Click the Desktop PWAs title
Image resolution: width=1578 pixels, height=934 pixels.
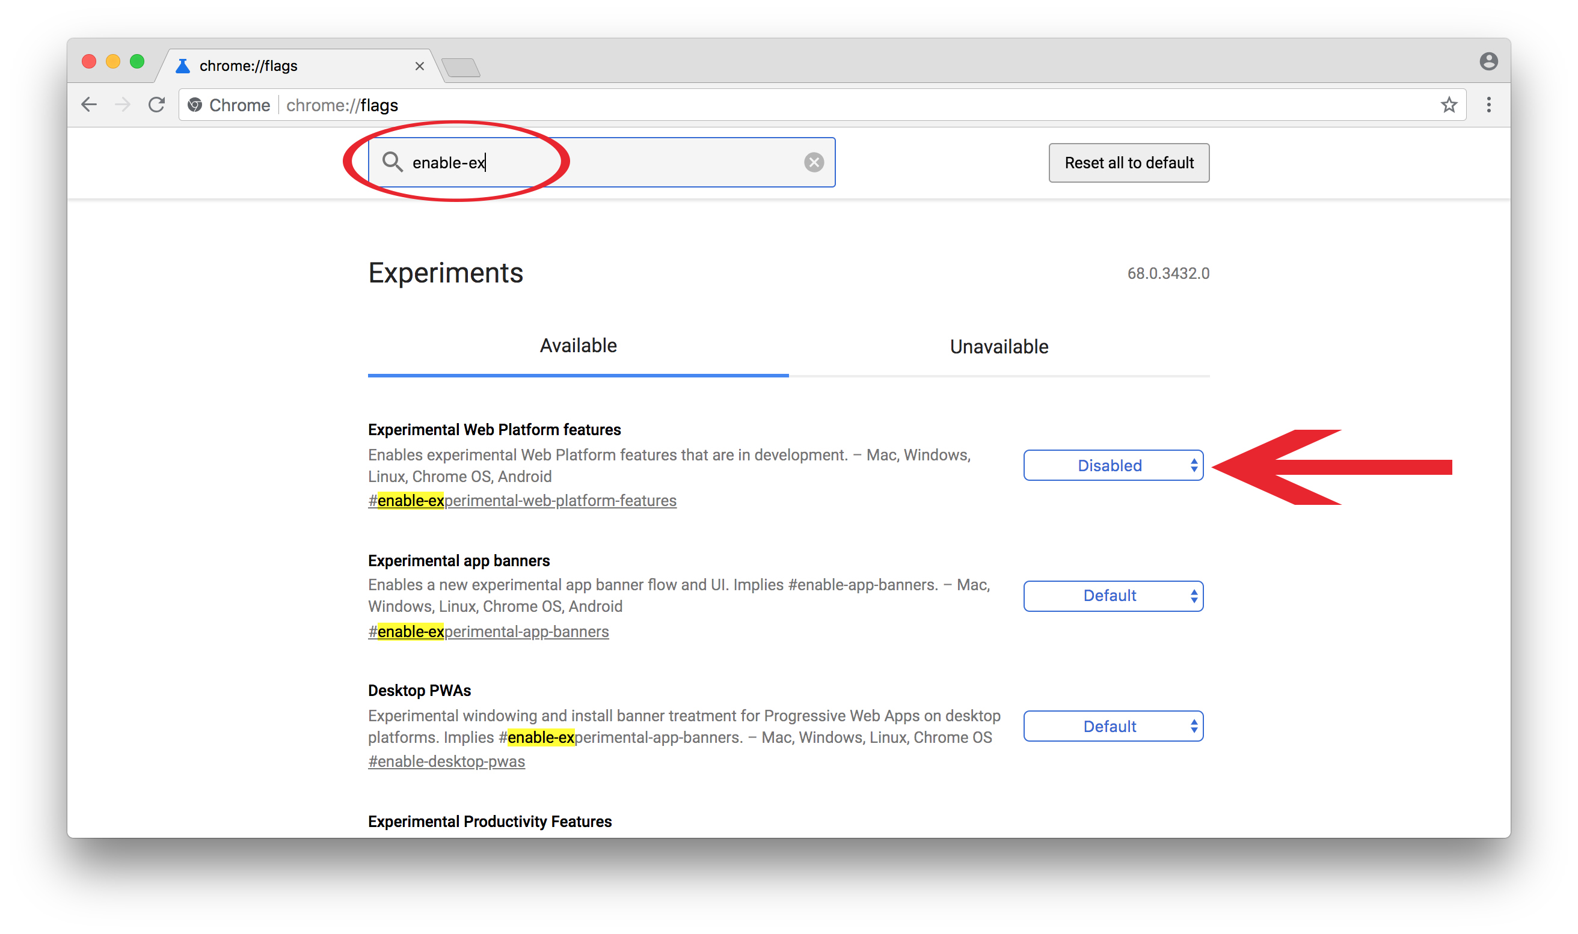(419, 691)
